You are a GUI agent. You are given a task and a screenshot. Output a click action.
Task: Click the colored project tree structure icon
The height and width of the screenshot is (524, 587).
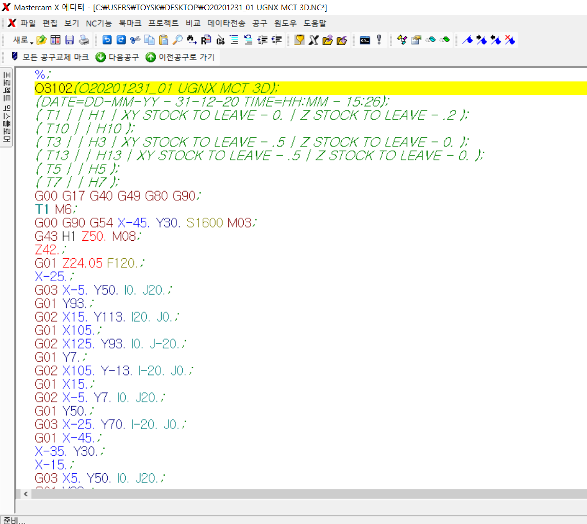(402, 40)
